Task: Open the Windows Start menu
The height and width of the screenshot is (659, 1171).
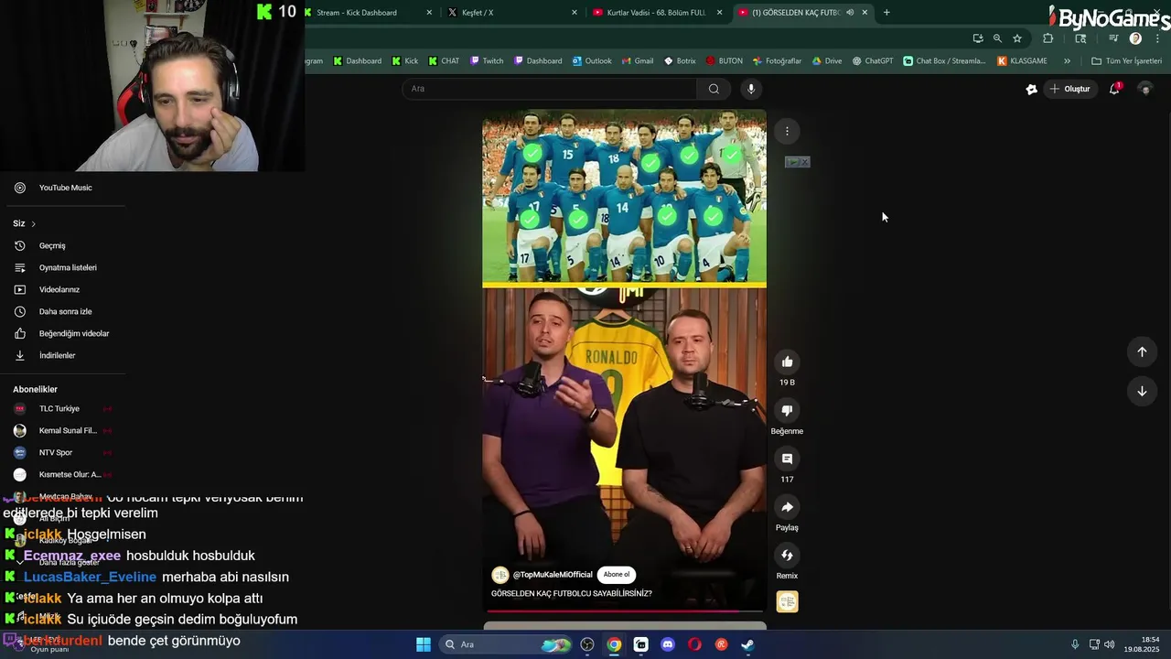Action: [424, 644]
